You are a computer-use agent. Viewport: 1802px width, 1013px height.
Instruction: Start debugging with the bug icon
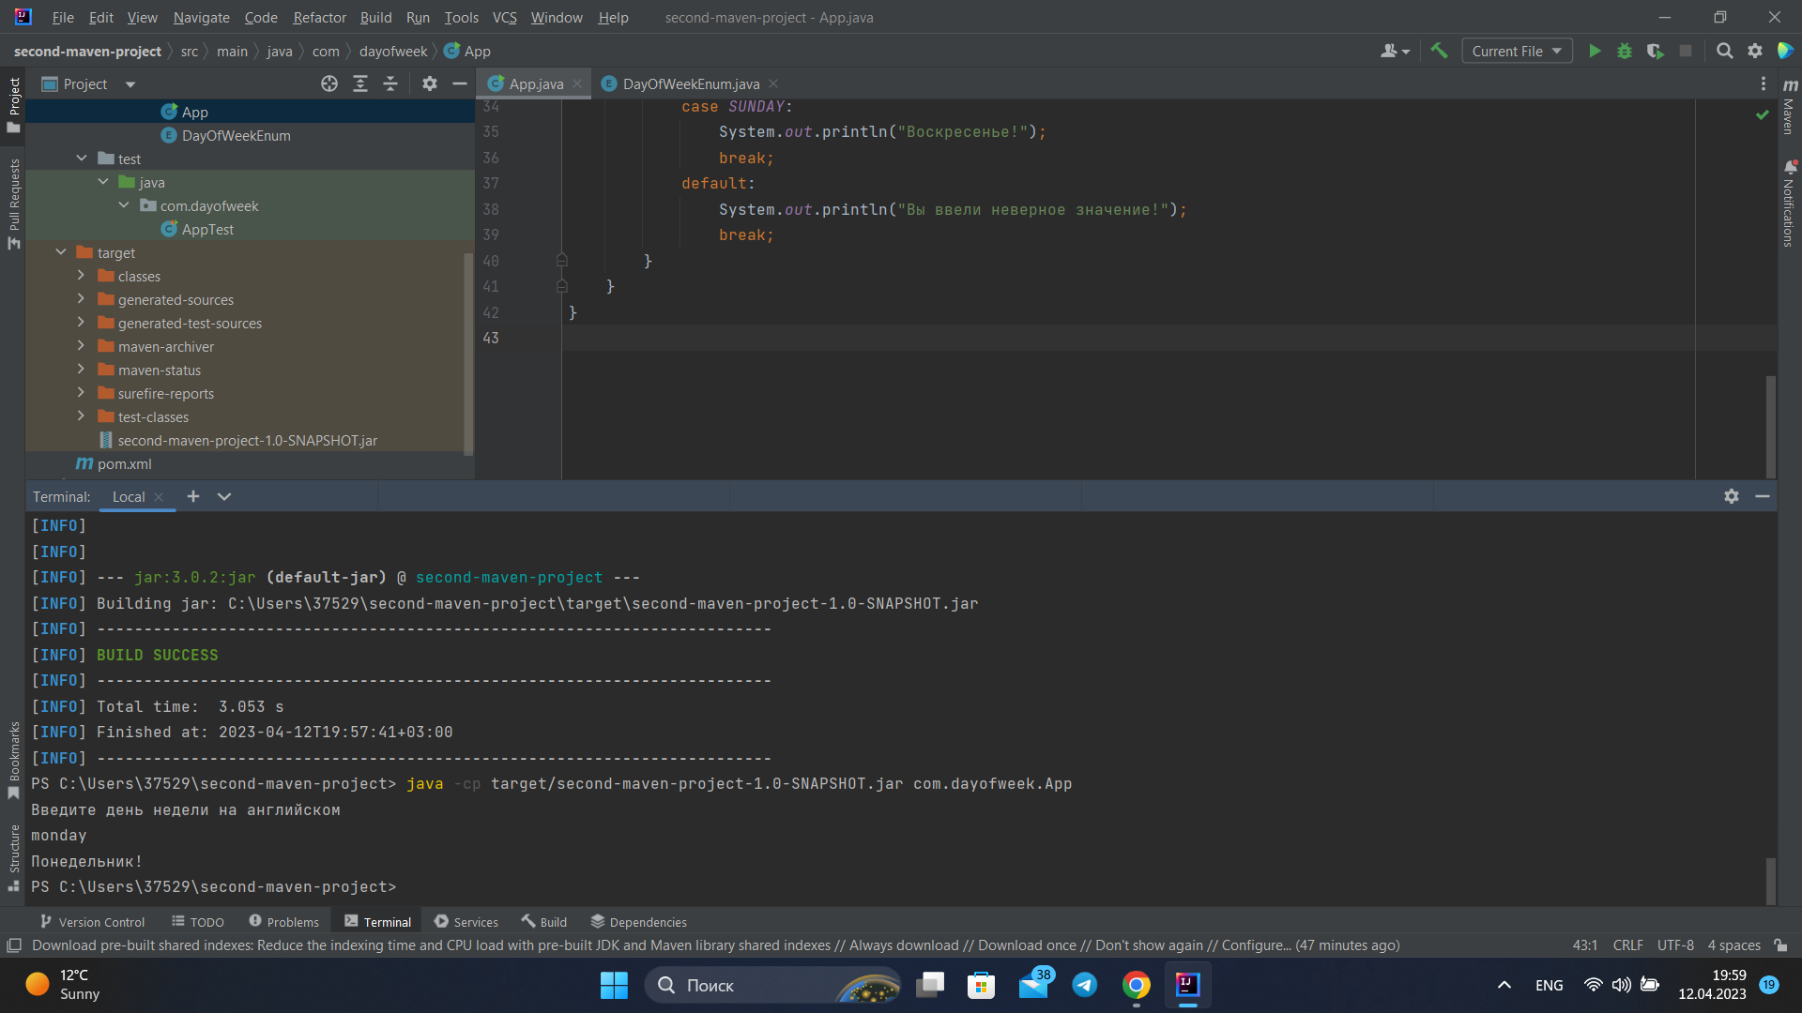1625,52
